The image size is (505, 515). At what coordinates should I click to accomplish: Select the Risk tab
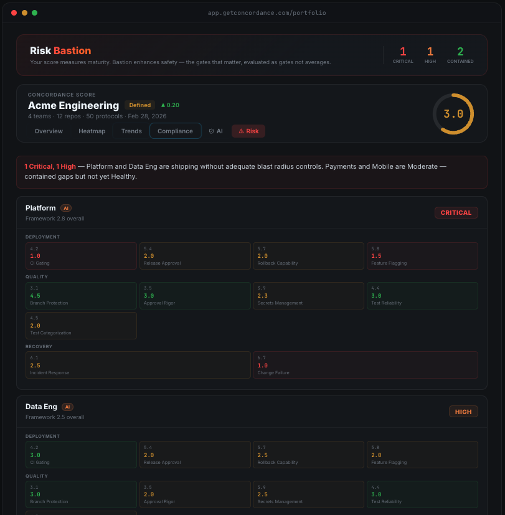tap(248, 131)
